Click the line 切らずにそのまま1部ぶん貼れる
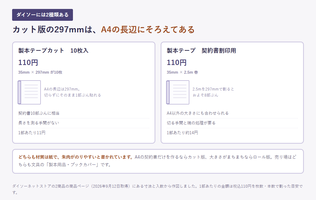The image size is (316, 200). tap(72, 95)
